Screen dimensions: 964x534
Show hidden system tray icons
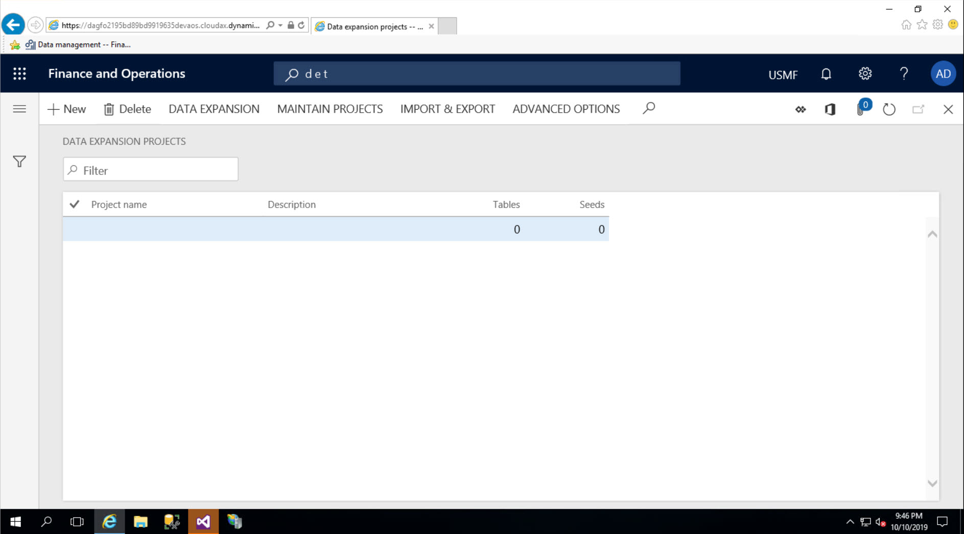[x=850, y=522]
